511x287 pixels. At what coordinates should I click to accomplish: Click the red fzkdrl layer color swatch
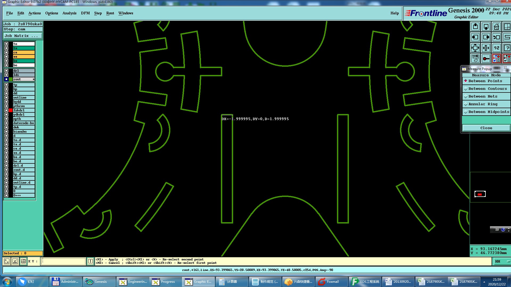(11, 110)
